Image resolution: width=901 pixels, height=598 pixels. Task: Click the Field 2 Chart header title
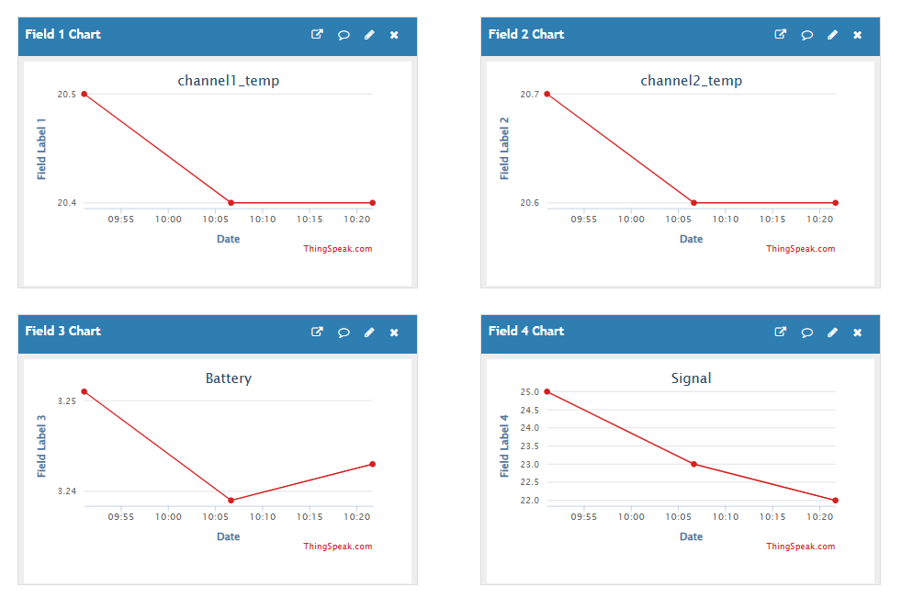click(526, 35)
